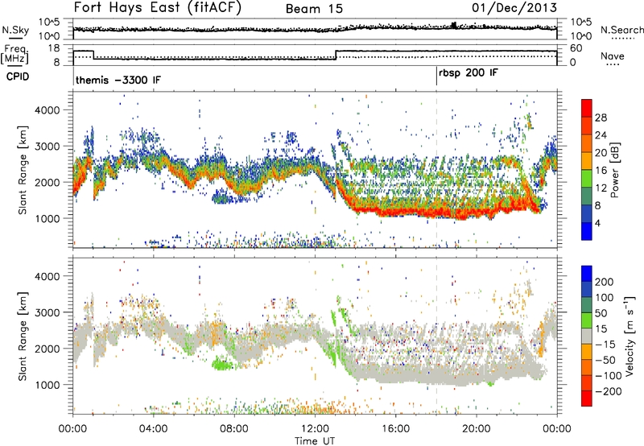
Task: Click the '04:00' time axis label
Action: [153, 429]
